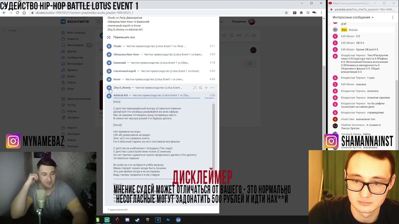The width and height of the screenshot is (399, 224).
Task: Open more options for Zloy D.Jhonny track
Action: coord(212,88)
